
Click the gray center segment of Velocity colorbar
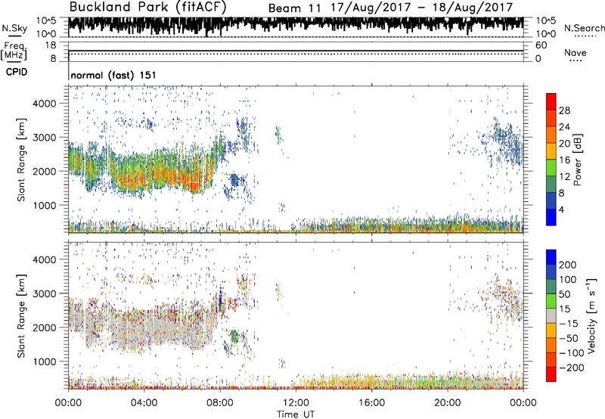click(x=551, y=316)
